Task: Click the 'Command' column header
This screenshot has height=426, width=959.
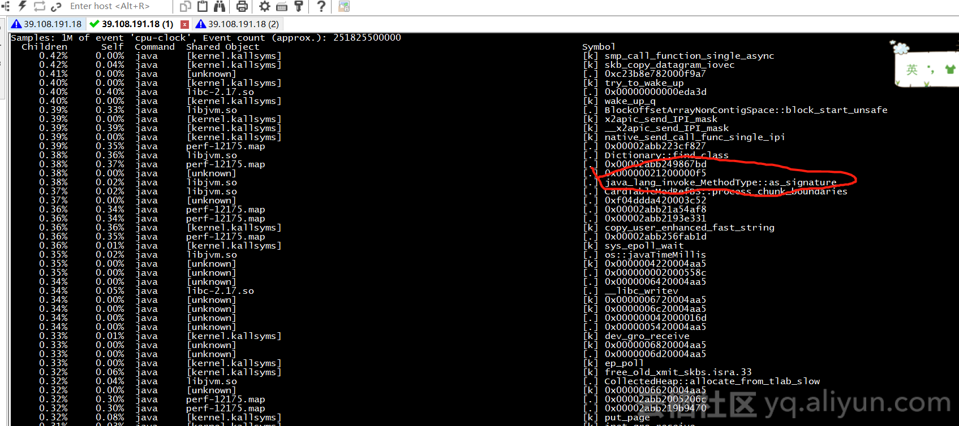Action: [x=154, y=47]
